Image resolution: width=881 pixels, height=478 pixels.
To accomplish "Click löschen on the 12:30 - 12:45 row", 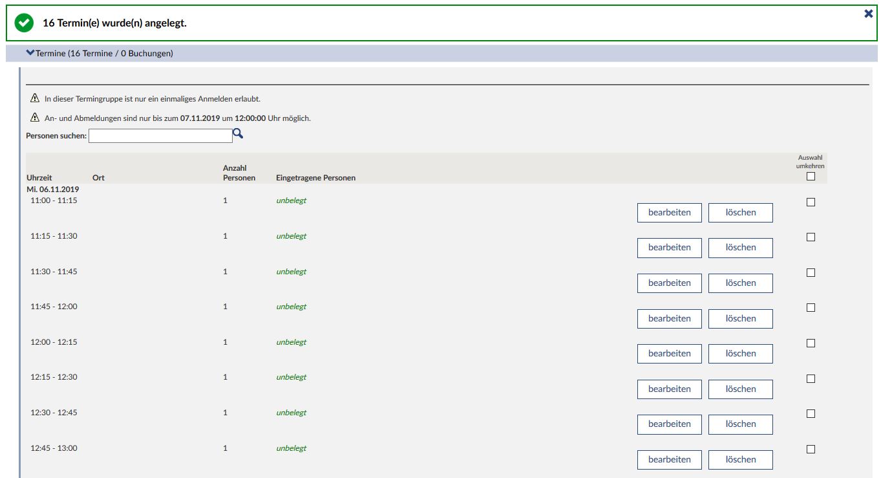I will point(740,424).
